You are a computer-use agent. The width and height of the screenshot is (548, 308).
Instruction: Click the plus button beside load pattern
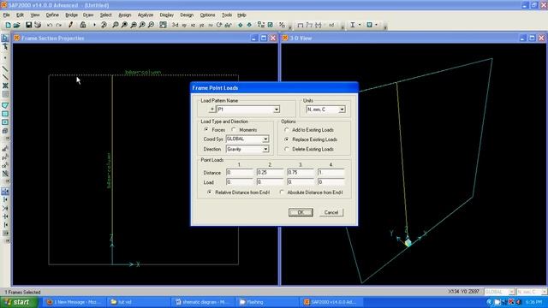pos(211,110)
